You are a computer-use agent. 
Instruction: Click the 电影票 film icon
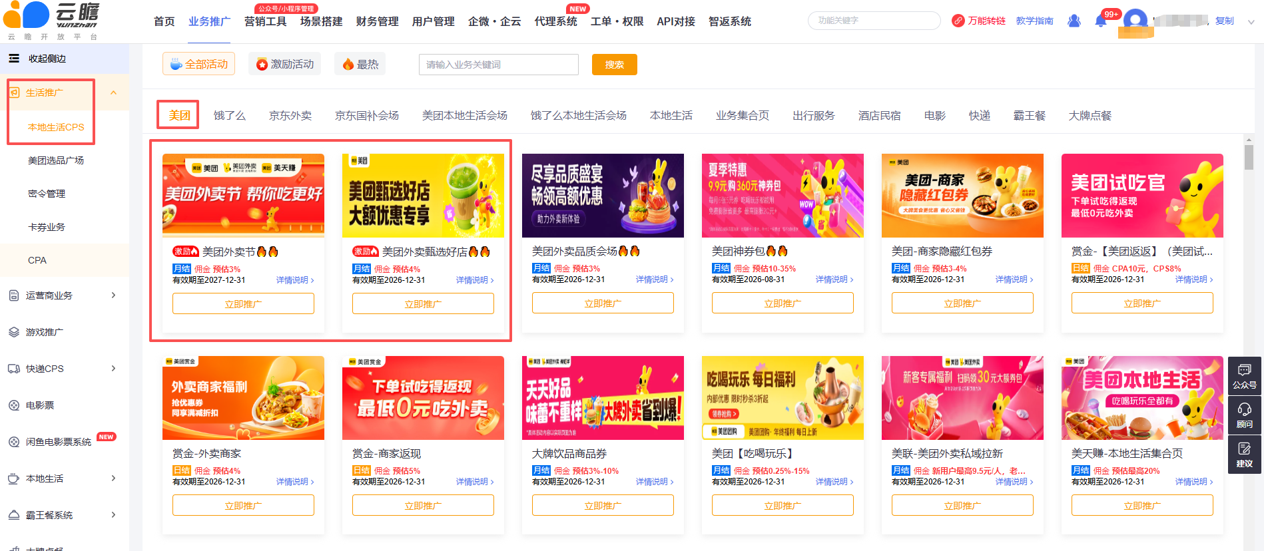point(14,405)
